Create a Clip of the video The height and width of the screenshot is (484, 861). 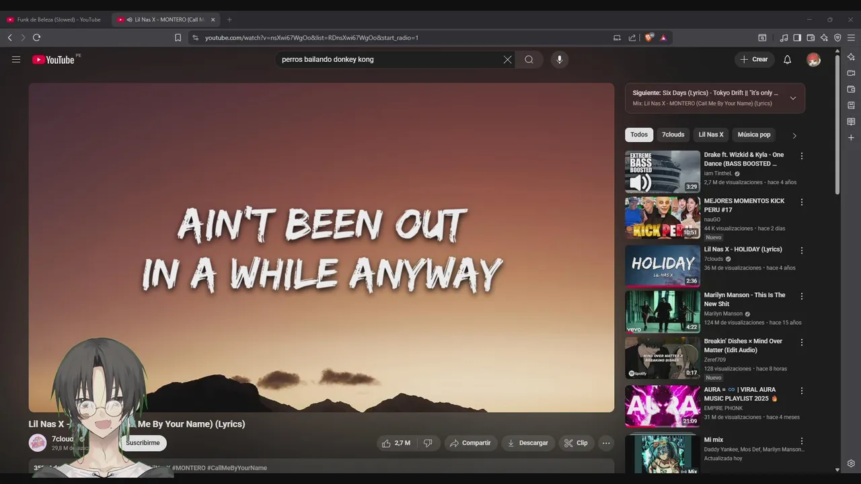point(576,443)
